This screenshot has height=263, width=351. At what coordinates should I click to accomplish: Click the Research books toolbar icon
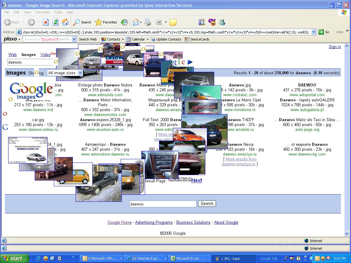202,22
